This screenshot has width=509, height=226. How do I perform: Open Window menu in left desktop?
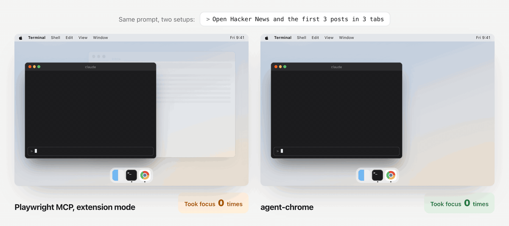101,38
